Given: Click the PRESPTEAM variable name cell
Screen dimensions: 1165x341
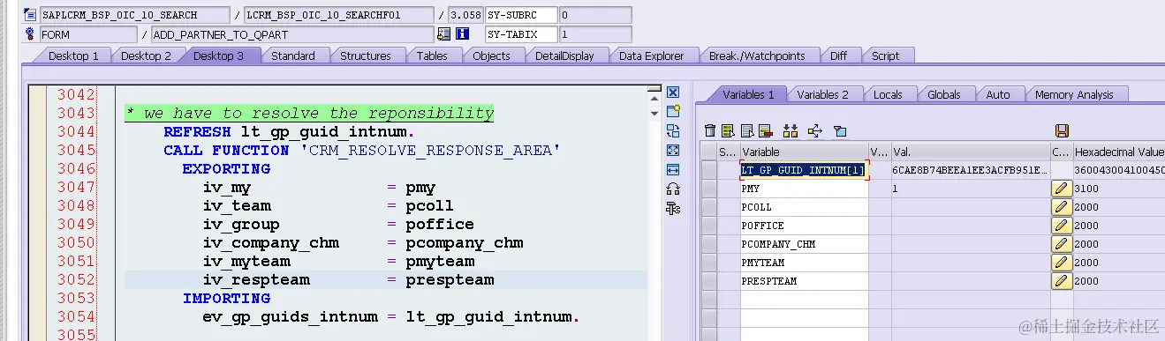Looking at the screenshot, I should [x=804, y=281].
